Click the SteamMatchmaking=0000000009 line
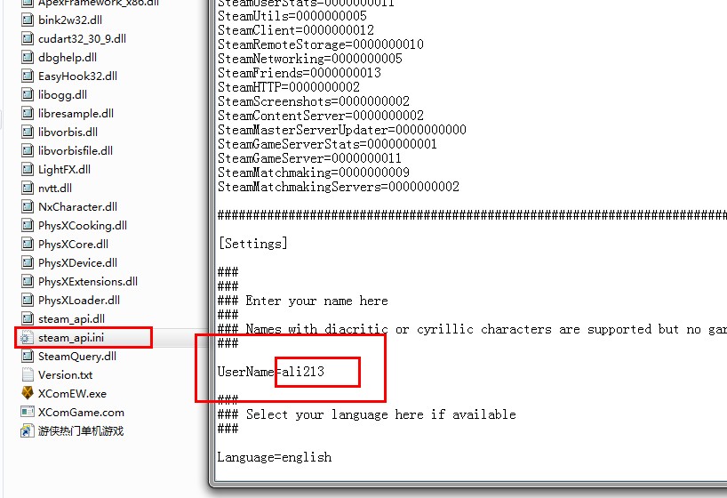 point(314,173)
